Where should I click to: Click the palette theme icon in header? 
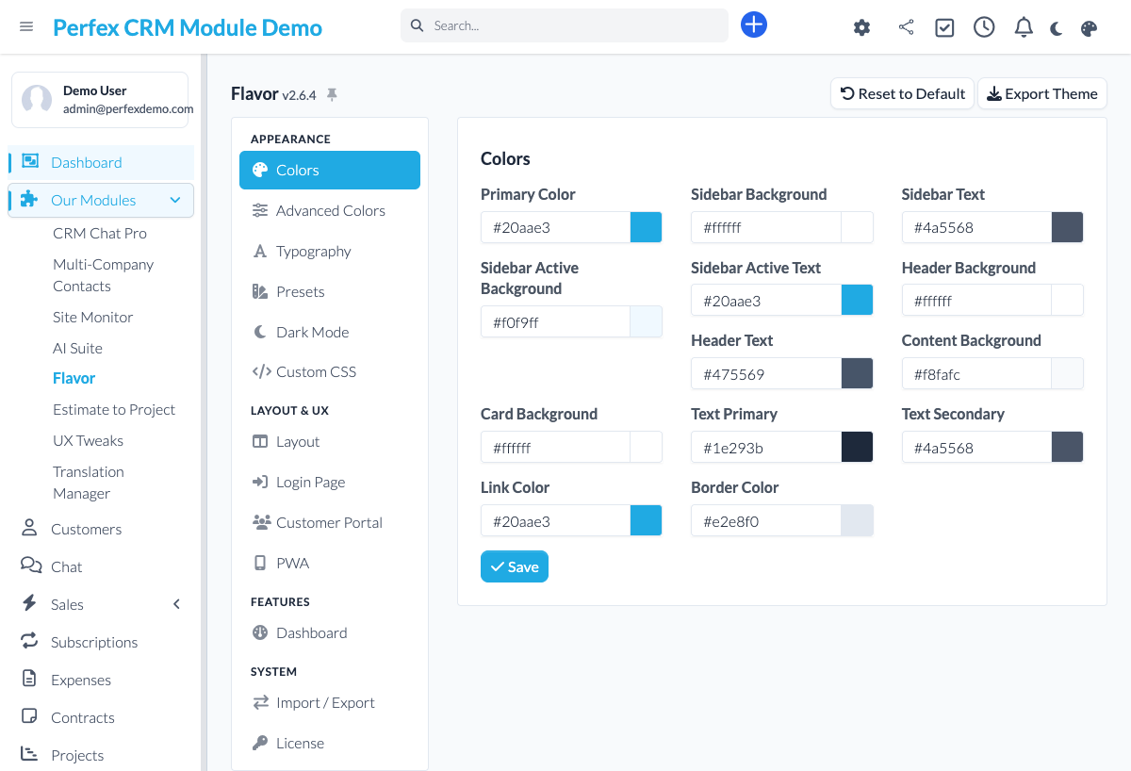pos(1089,28)
